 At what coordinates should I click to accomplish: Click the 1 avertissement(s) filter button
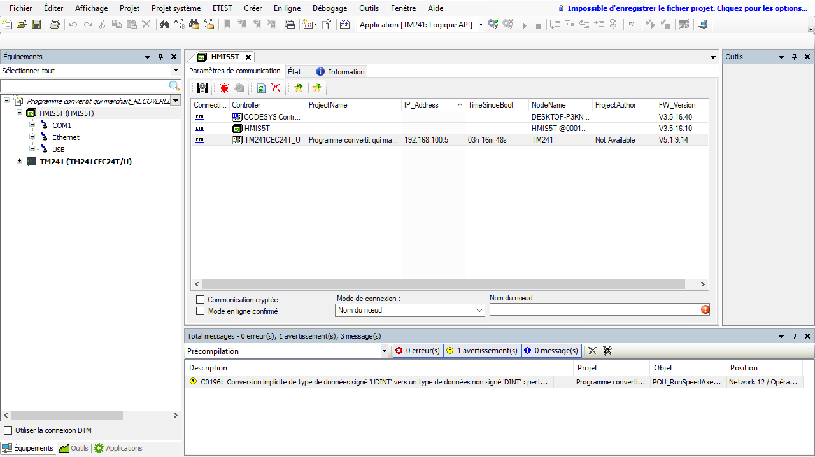(482, 351)
